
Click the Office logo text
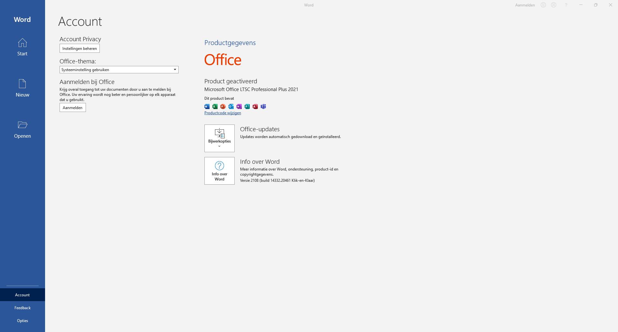pos(223,60)
